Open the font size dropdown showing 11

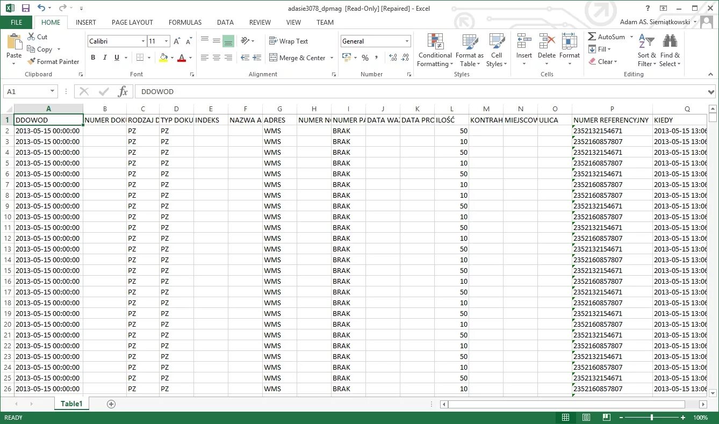pos(167,41)
